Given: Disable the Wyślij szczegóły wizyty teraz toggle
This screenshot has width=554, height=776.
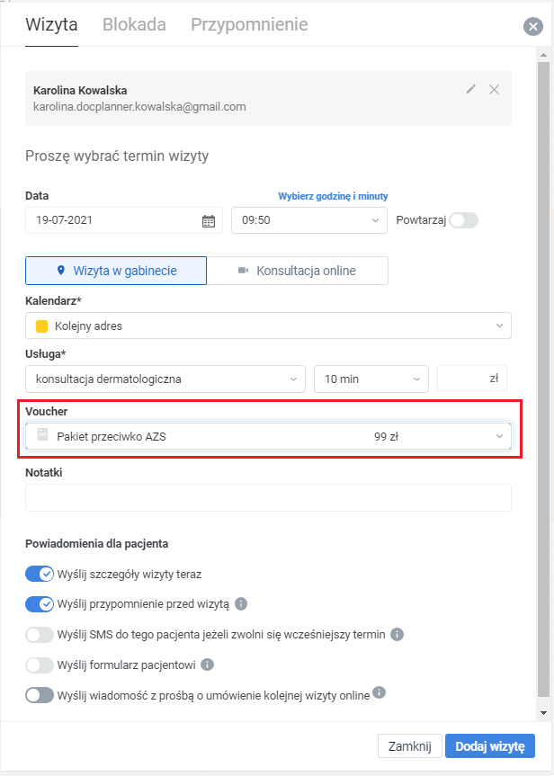Looking at the screenshot, I should (x=40, y=573).
